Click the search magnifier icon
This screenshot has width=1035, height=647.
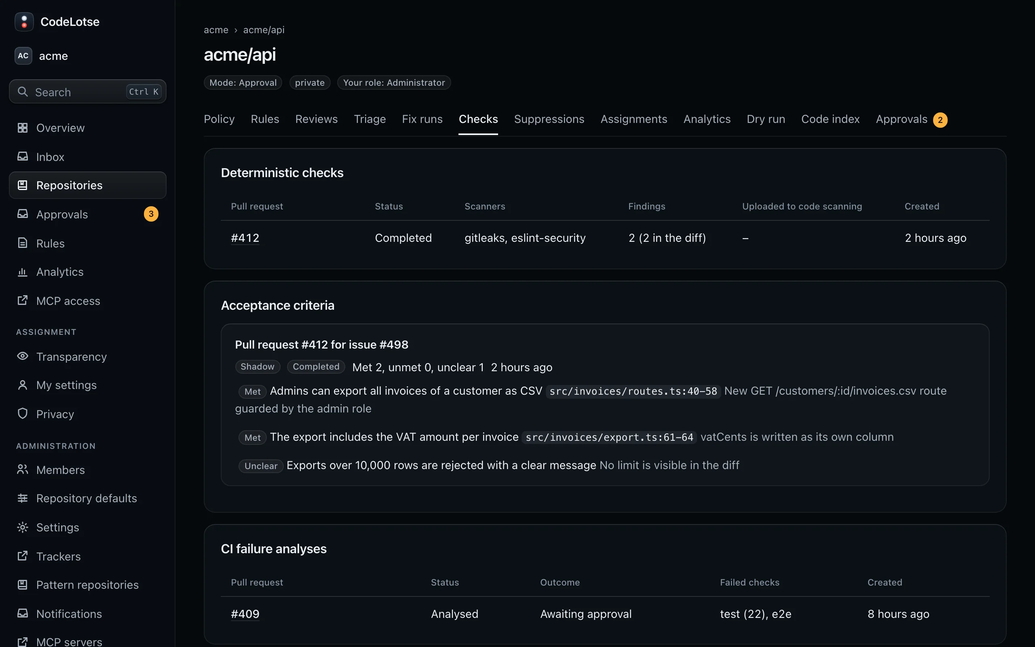click(23, 91)
